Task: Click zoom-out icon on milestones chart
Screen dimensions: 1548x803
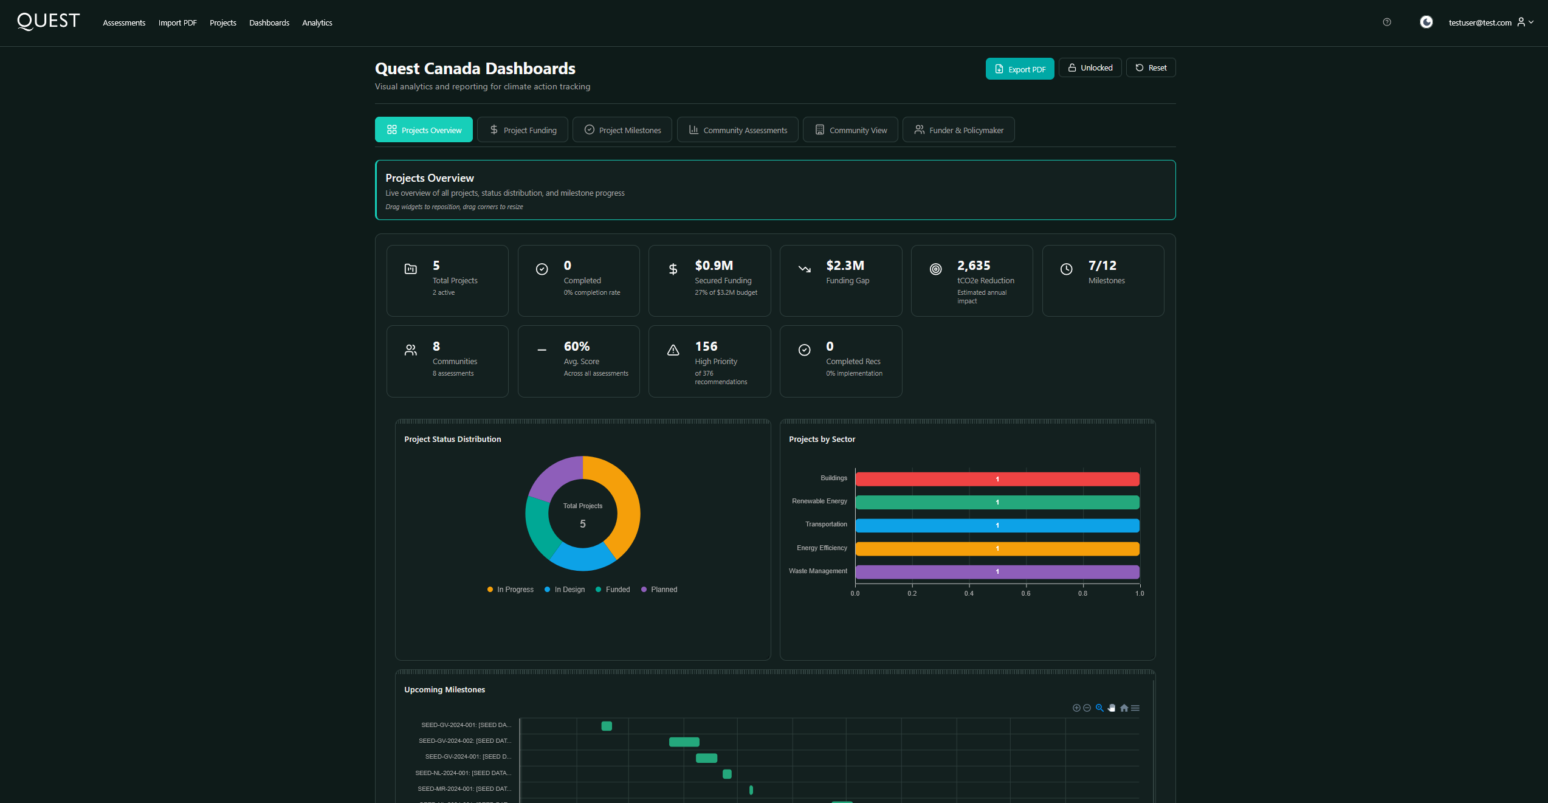Action: click(x=1087, y=708)
